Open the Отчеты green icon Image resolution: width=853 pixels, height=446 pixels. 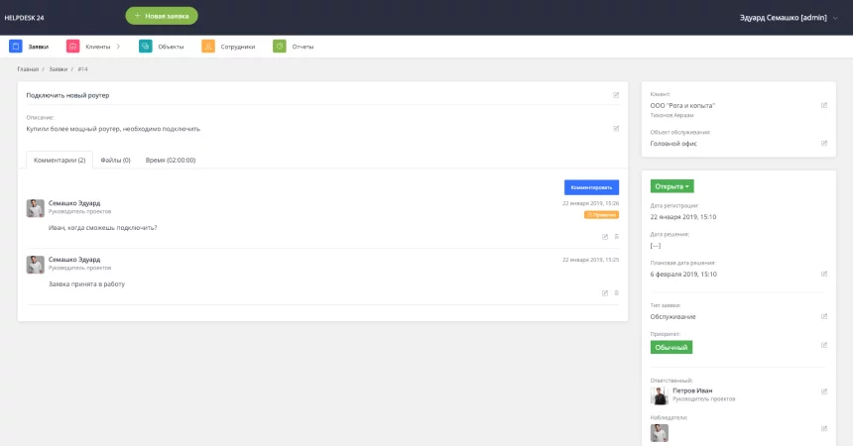(x=280, y=46)
